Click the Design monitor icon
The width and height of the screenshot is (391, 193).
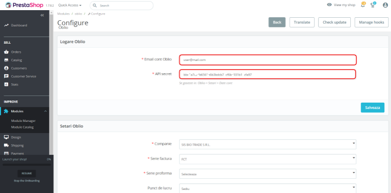(x=6, y=137)
